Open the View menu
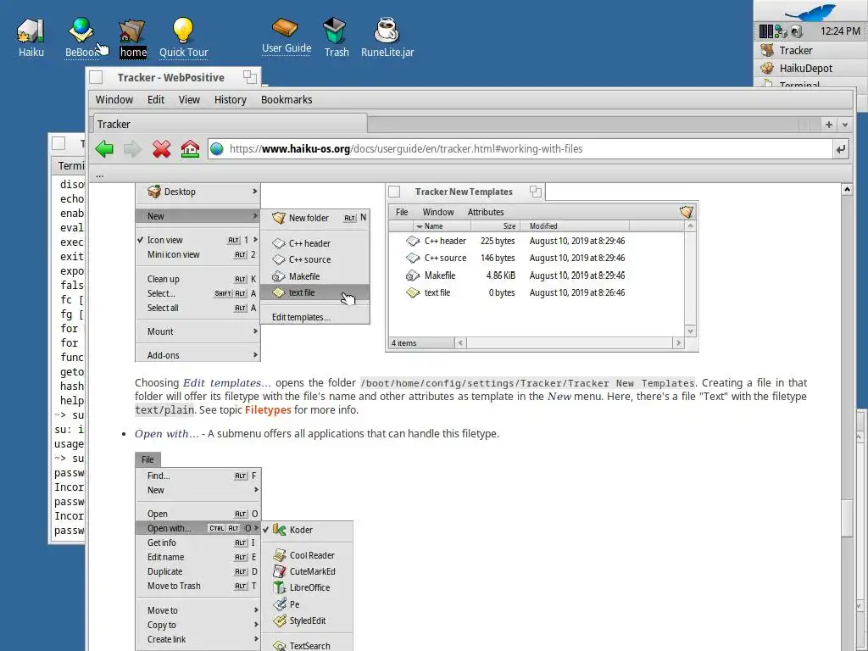 (189, 100)
